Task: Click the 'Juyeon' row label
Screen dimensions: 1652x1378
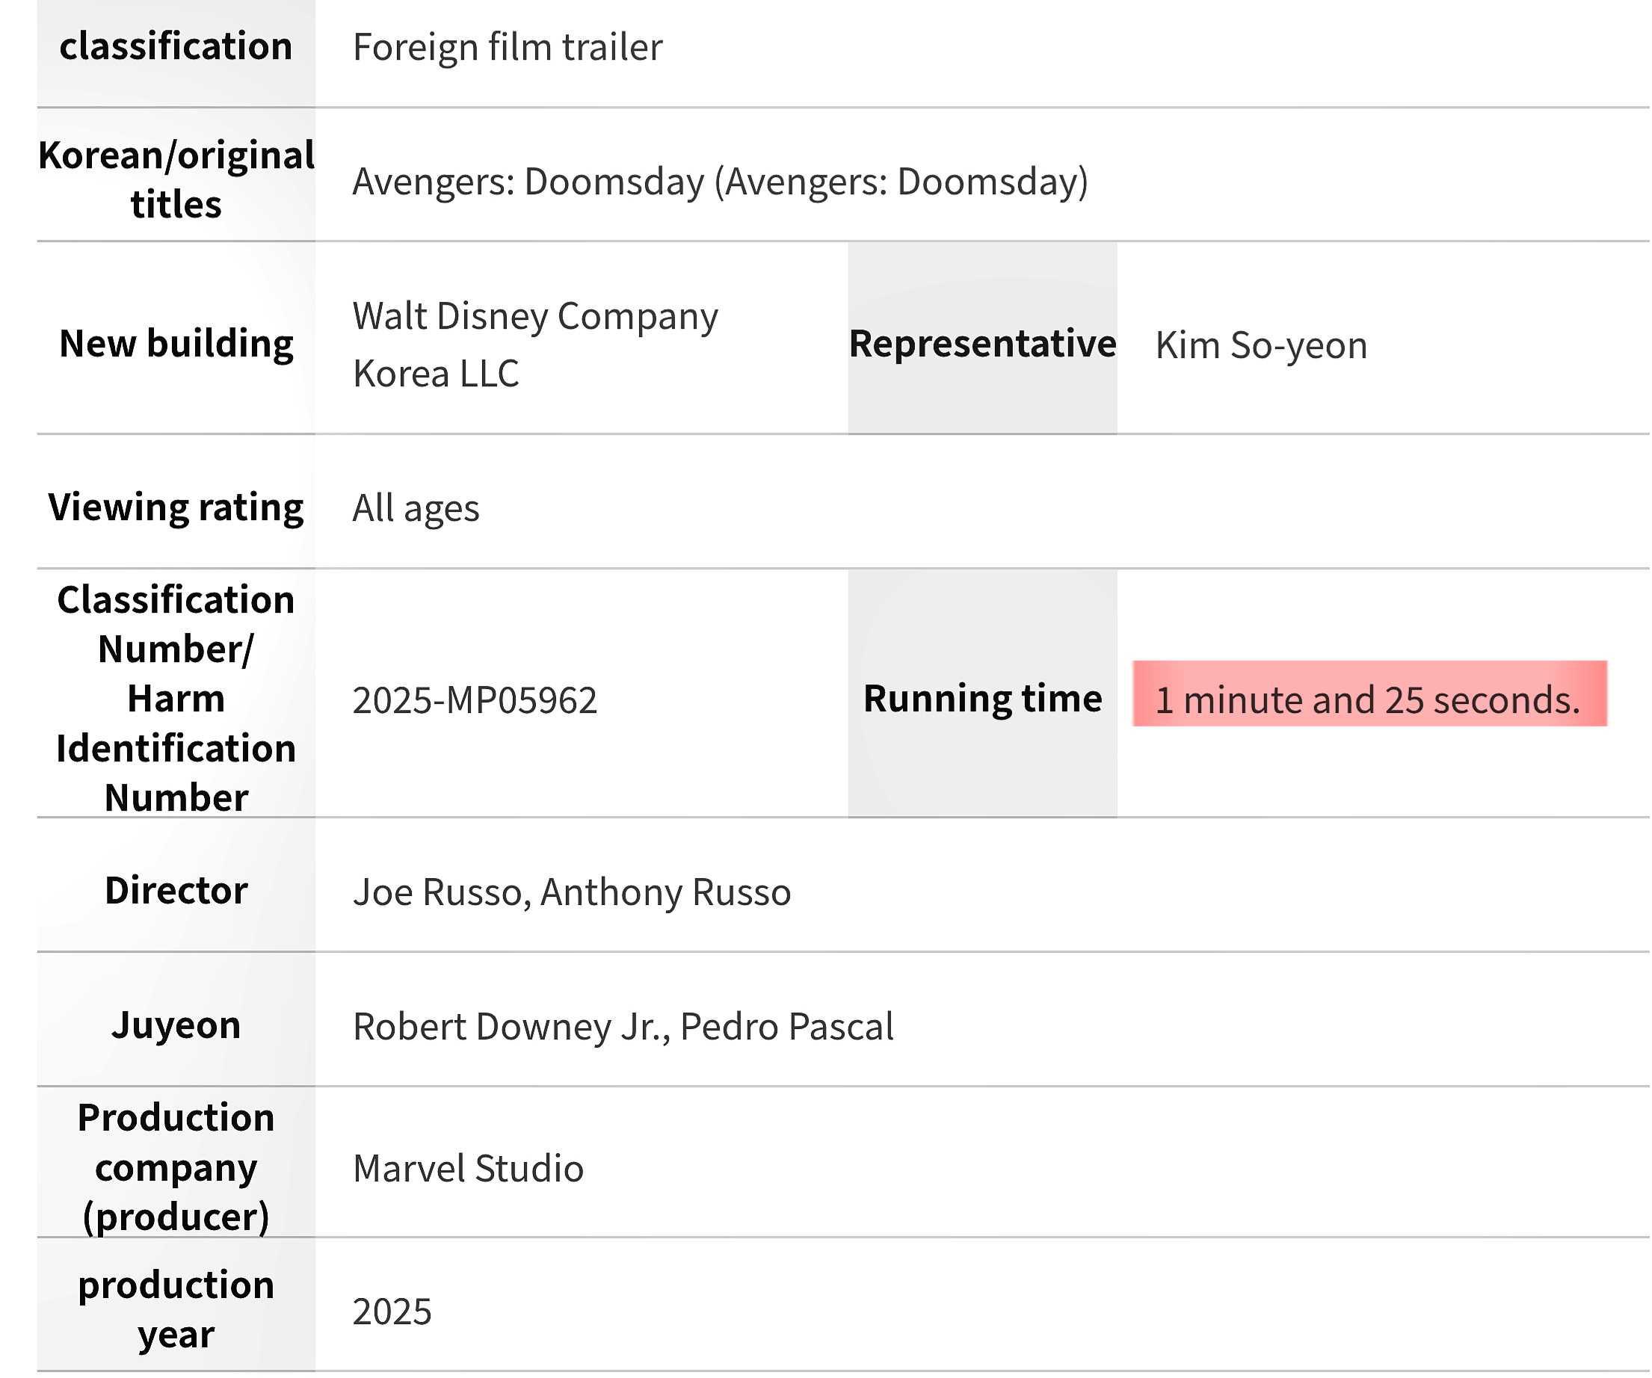Action: 176,1025
